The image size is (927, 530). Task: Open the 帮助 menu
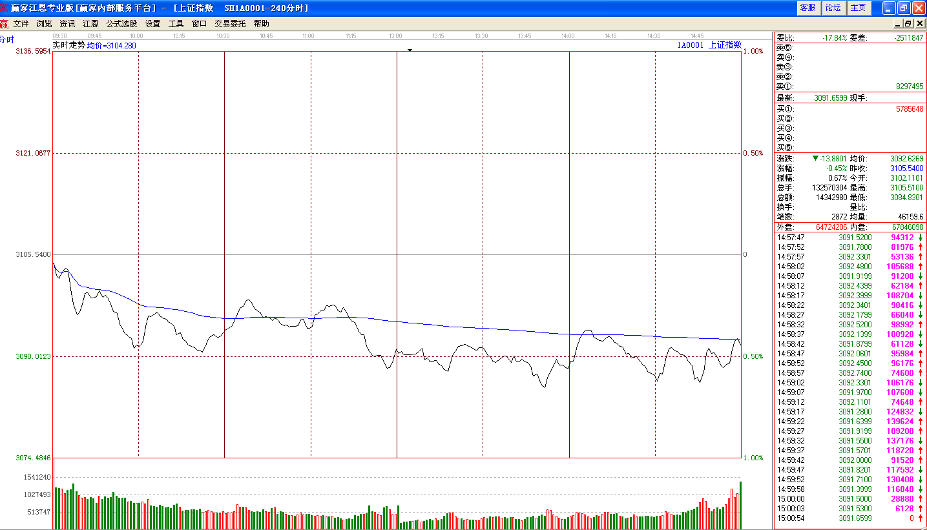point(262,24)
